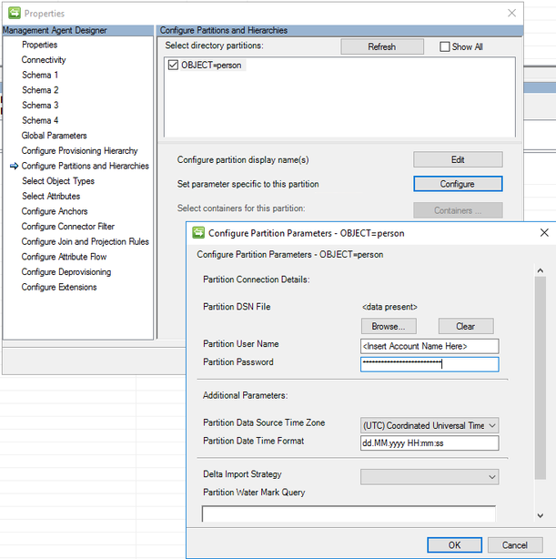Open Global Parameters page
This screenshot has height=559, width=556.
(55, 136)
